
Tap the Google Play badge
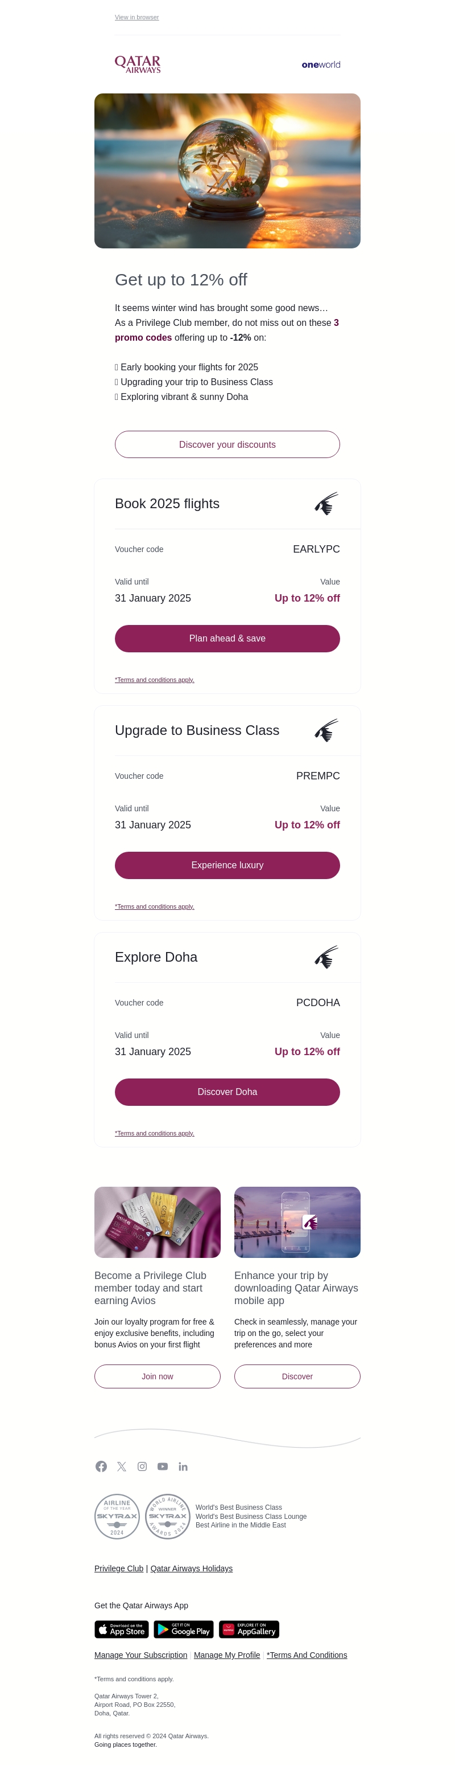pos(184,1629)
